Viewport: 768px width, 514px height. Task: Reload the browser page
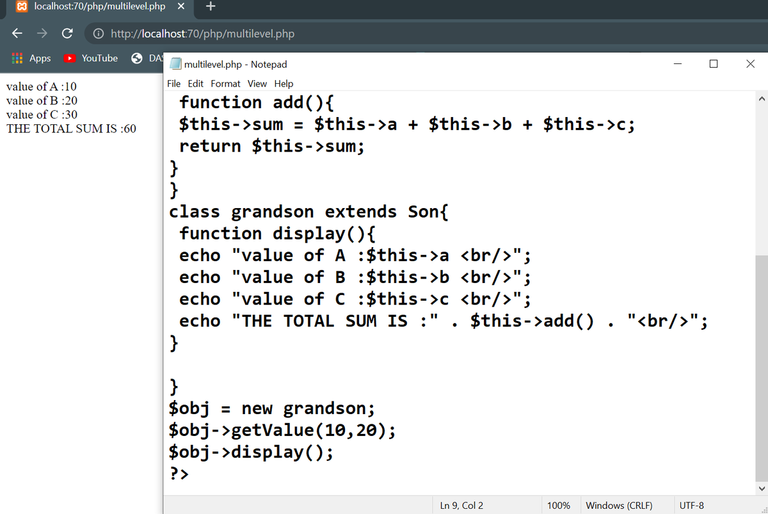tap(67, 33)
